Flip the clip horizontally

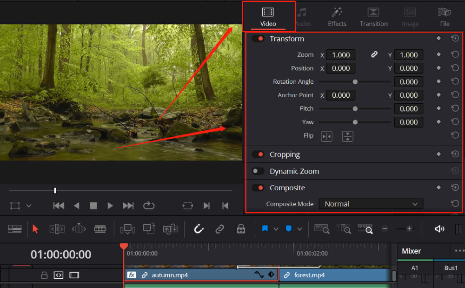point(326,135)
